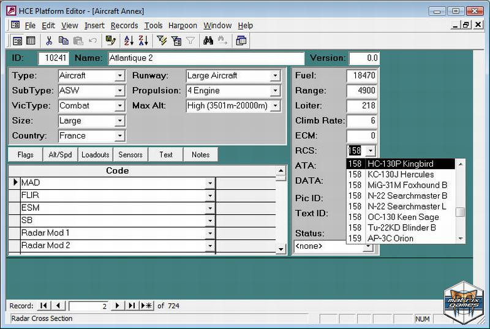Image resolution: width=490 pixels, height=329 pixels.
Task: Expand the Country dropdown showing France
Action: (119, 135)
